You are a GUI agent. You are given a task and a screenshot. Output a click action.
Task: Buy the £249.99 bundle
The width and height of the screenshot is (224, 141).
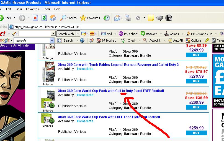pyautogui.click(x=196, y=55)
